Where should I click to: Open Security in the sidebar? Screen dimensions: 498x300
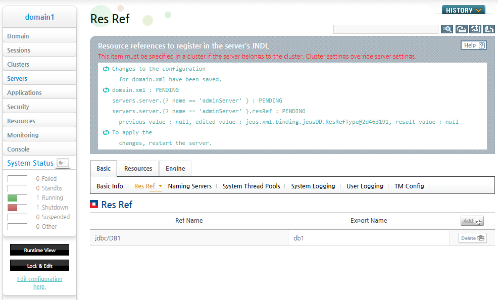point(40,107)
